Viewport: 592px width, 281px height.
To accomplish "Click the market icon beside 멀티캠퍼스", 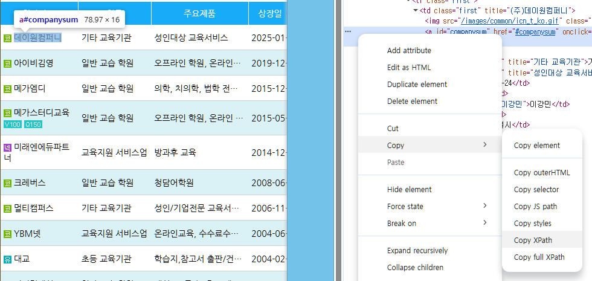I will (7, 209).
